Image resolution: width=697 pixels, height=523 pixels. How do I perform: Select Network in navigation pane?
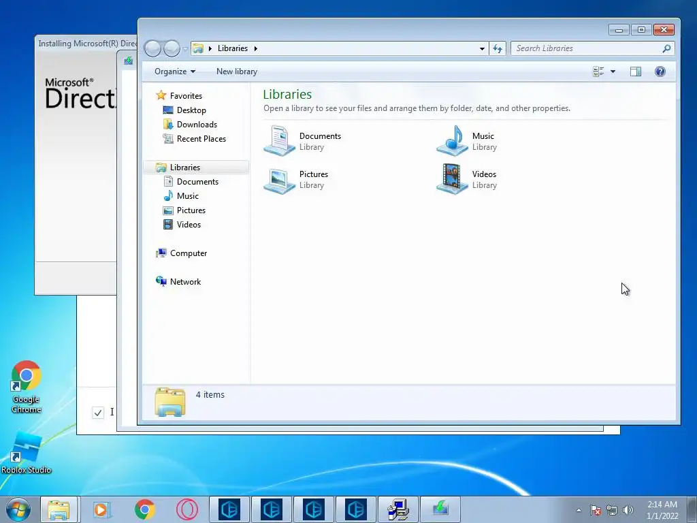[x=185, y=281]
